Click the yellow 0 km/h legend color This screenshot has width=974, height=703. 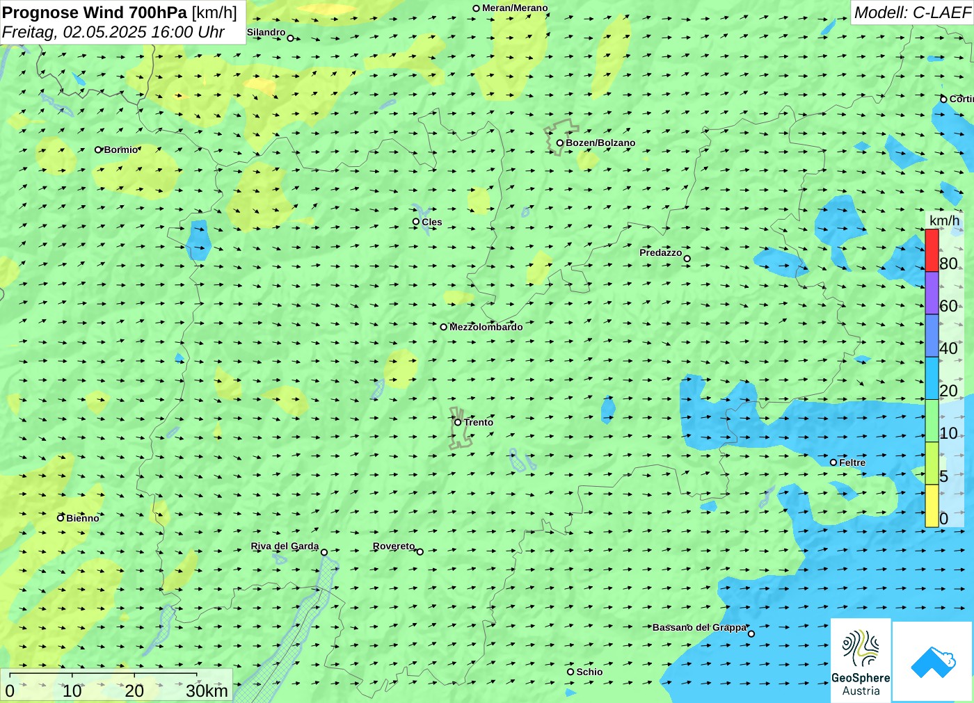tap(932, 506)
